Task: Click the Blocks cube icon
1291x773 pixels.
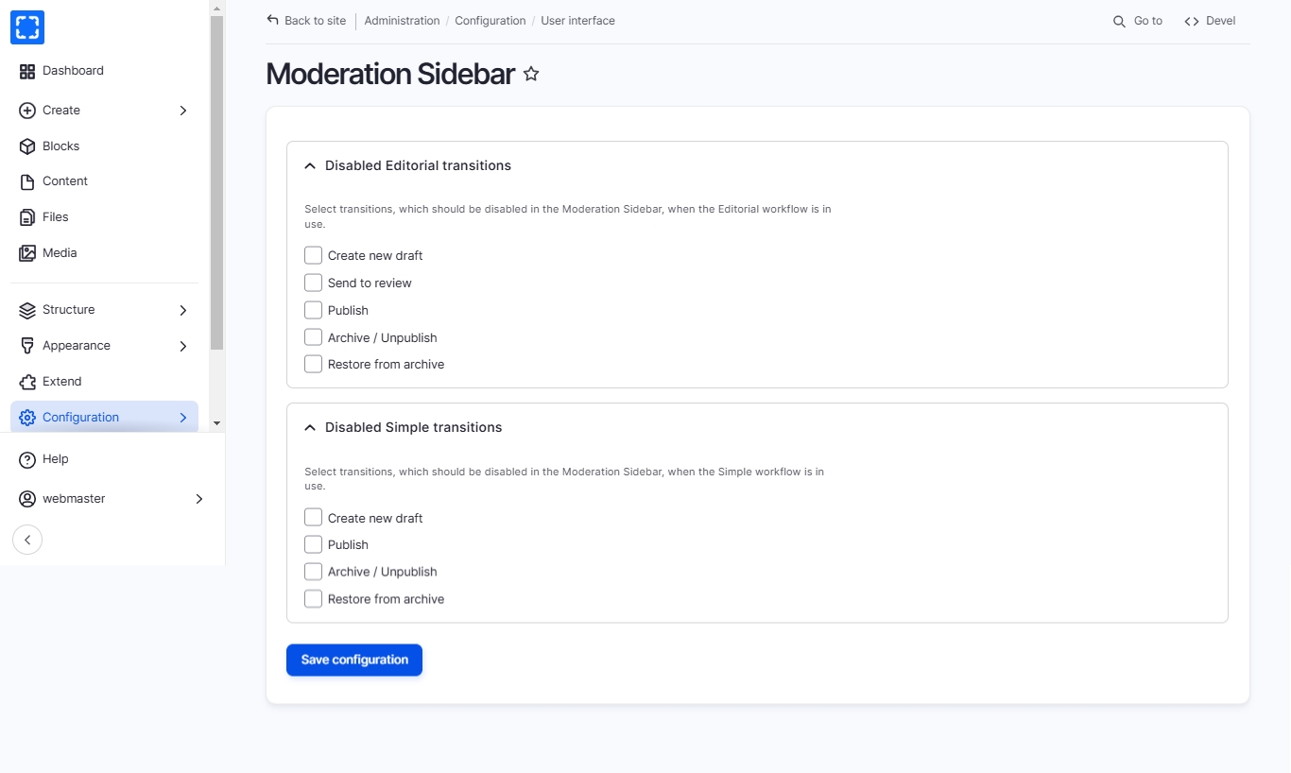Action: [x=27, y=146]
